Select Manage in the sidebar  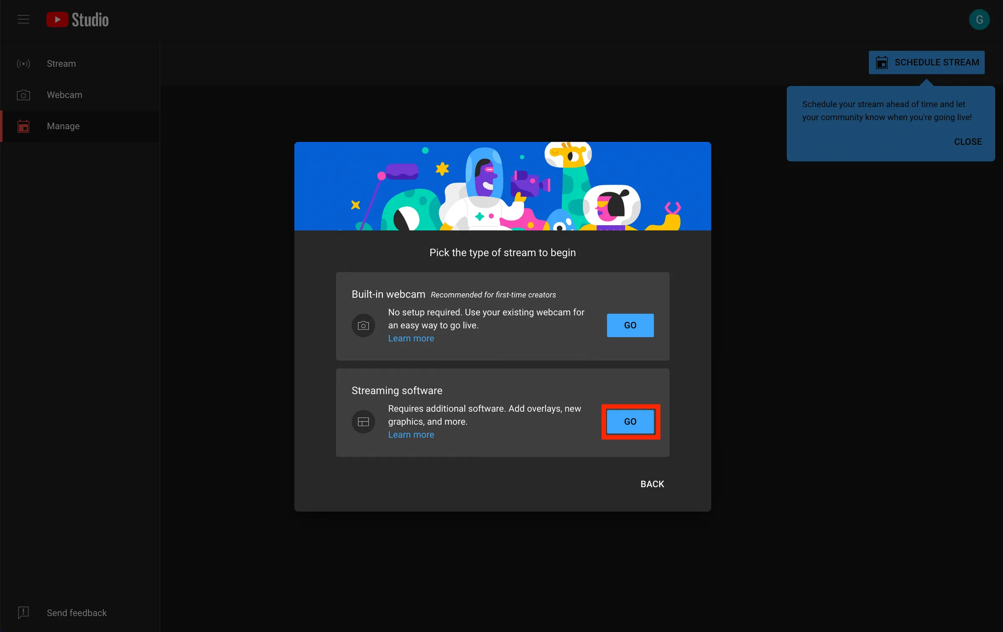(x=80, y=126)
